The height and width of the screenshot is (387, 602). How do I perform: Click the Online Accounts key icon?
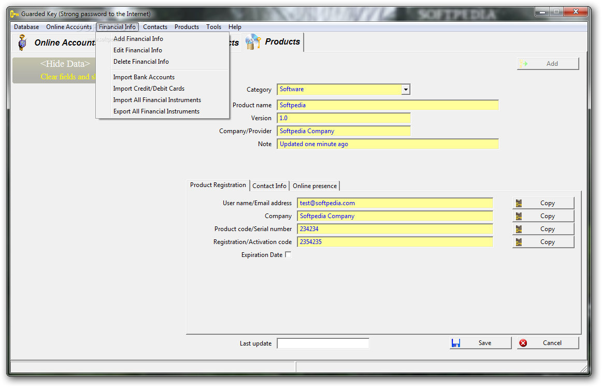[x=23, y=42]
